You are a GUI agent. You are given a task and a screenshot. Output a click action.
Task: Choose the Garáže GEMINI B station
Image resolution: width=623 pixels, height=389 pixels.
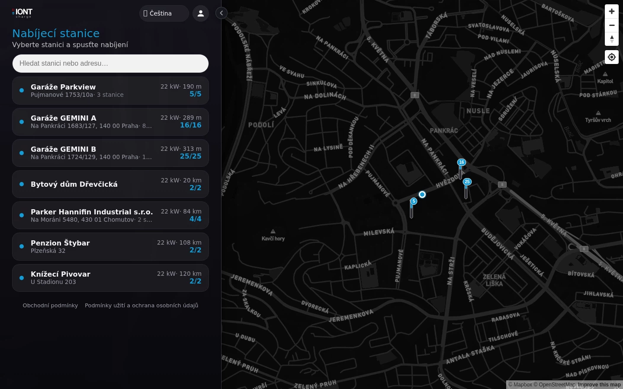click(110, 153)
